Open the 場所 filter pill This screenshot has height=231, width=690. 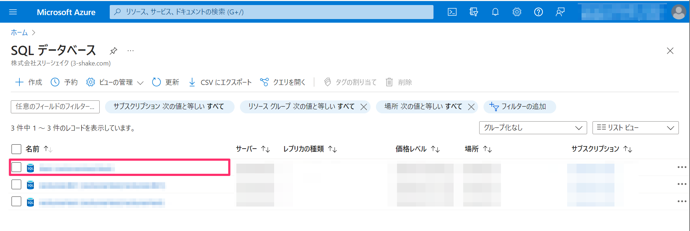(423, 107)
